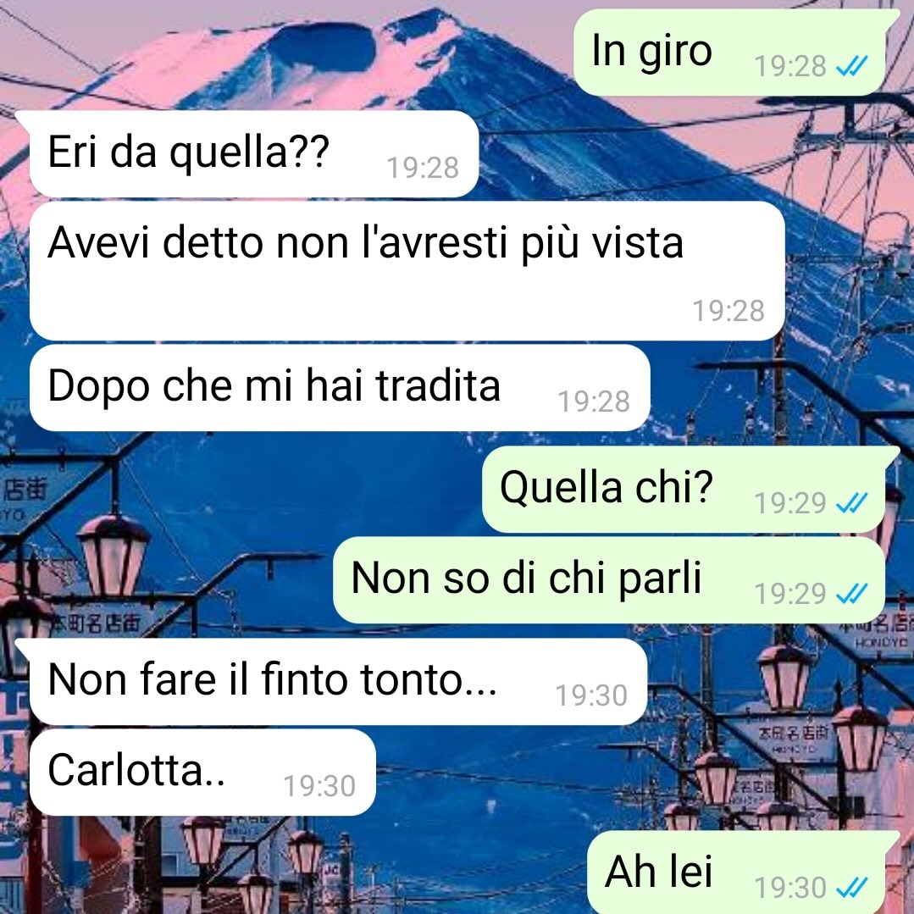Select the 'Non fare il finto tonto...' message
The height and width of the screenshot is (914, 914).
(x=331, y=681)
